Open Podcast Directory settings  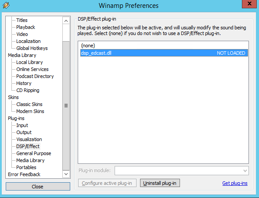pyautogui.click(x=35, y=76)
